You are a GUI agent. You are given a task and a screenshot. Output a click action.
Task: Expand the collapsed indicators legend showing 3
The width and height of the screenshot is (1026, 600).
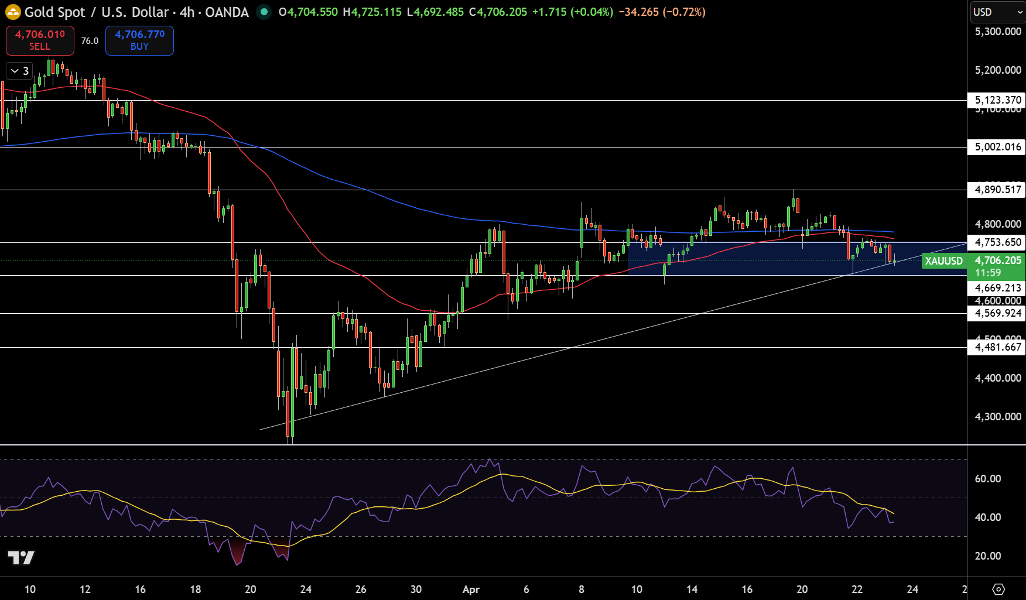pyautogui.click(x=19, y=71)
